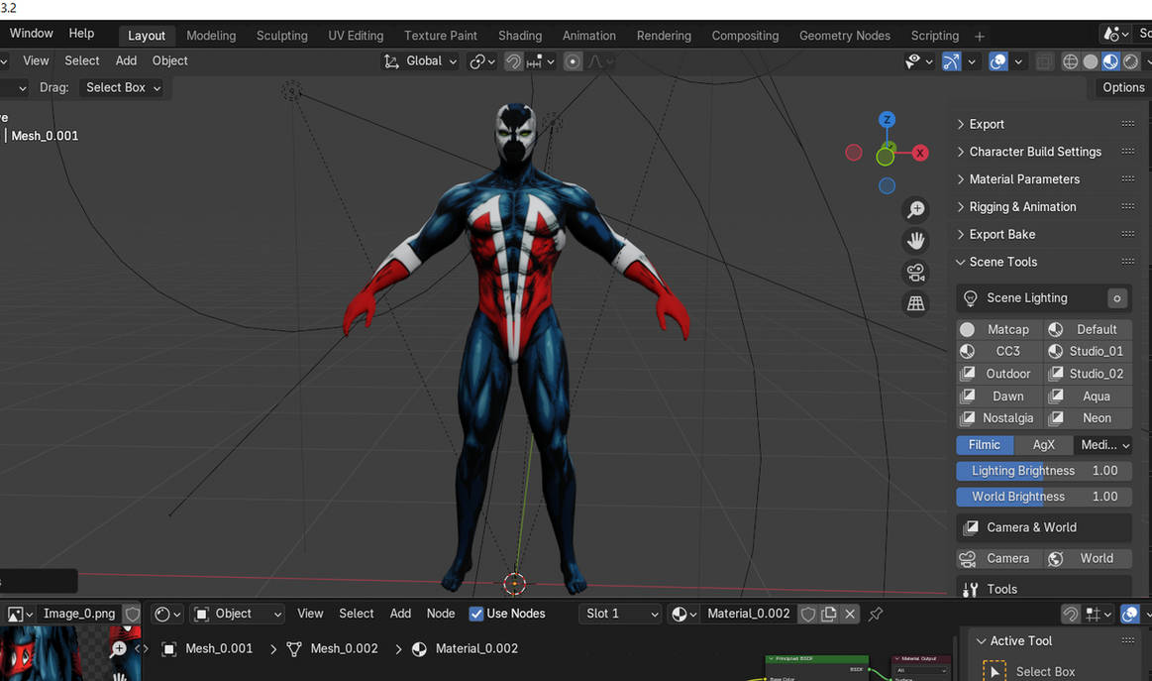Collapse Active Tool panel
The height and width of the screenshot is (681, 1152).
point(1014,641)
